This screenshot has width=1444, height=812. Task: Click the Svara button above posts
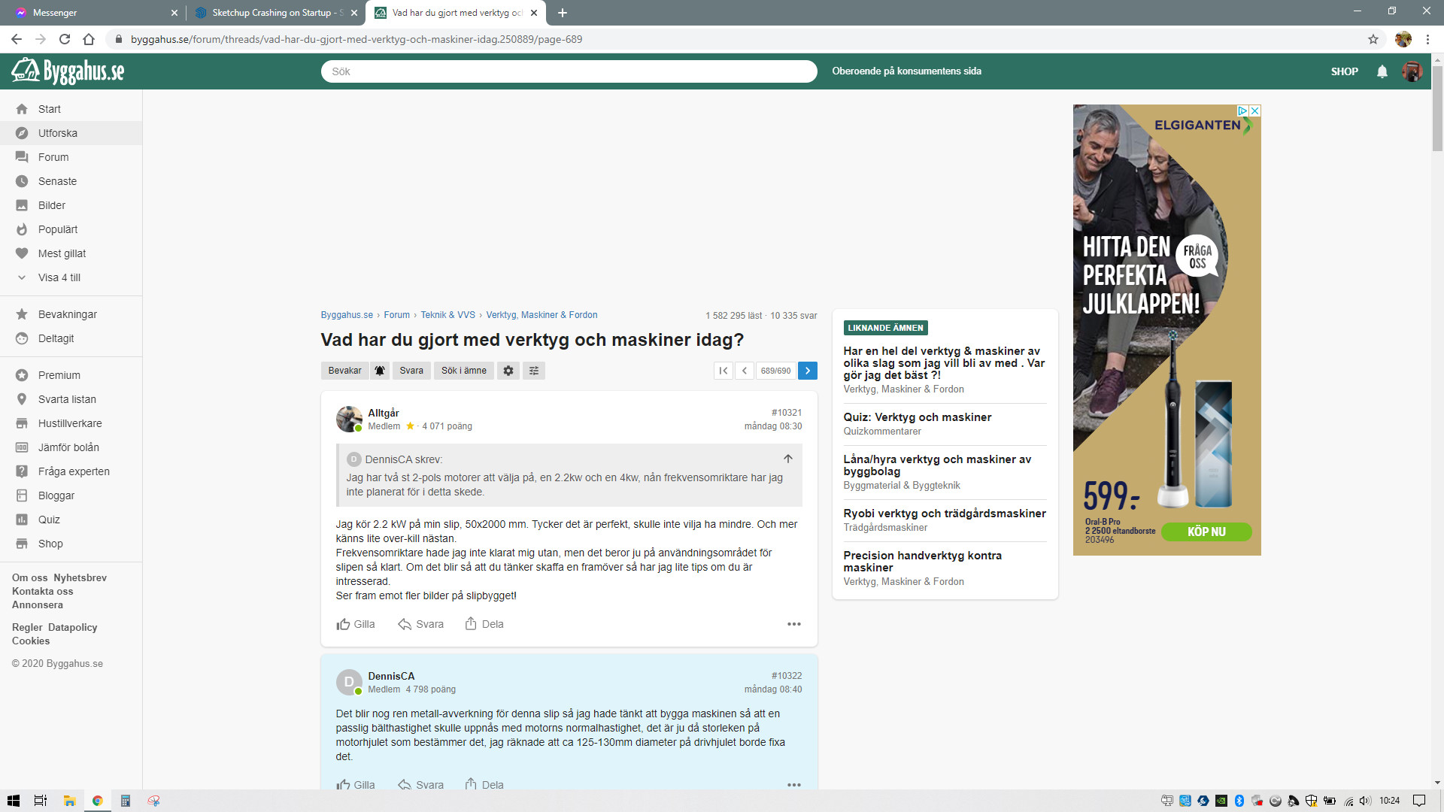tap(411, 371)
